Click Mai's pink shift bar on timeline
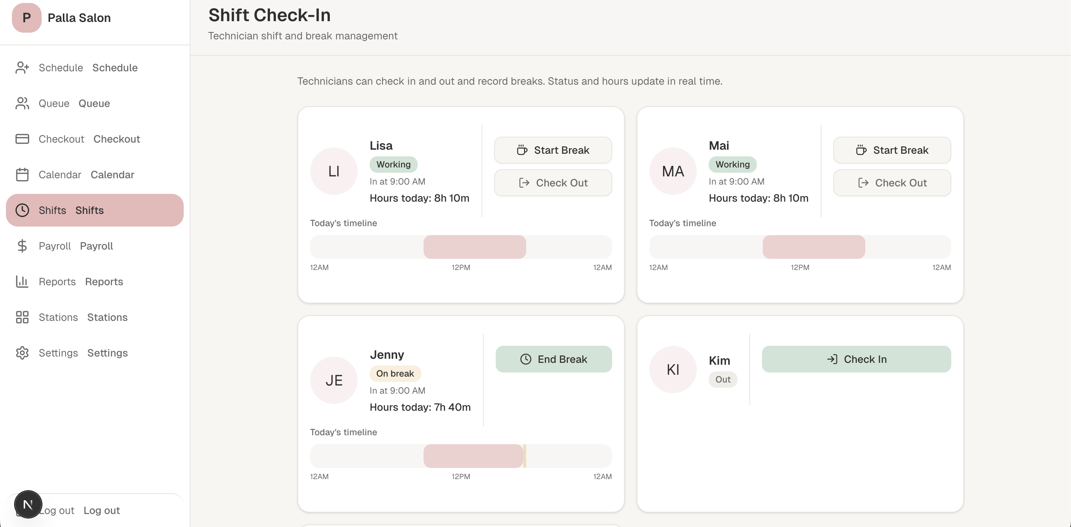This screenshot has height=527, width=1071. click(814, 247)
